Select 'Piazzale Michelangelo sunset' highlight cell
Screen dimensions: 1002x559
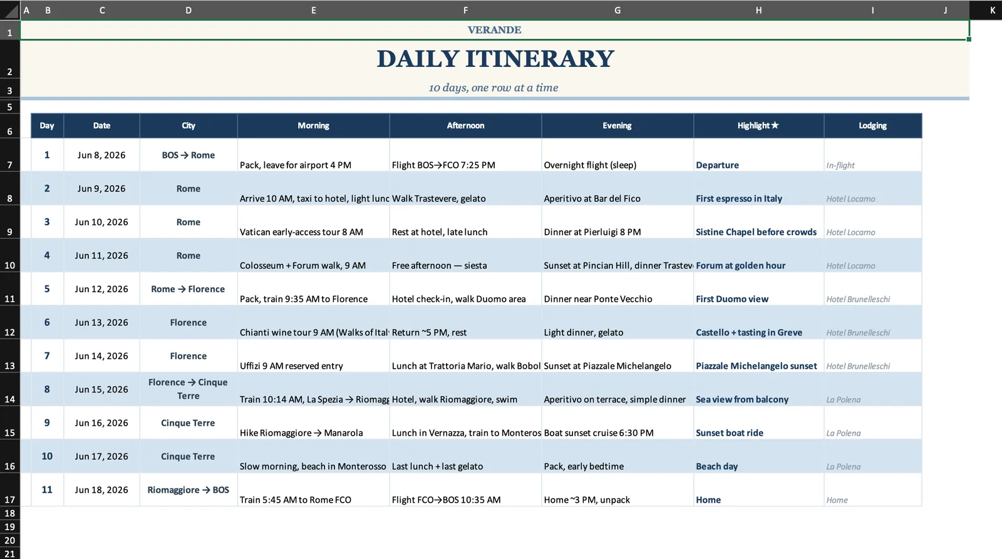pos(758,356)
